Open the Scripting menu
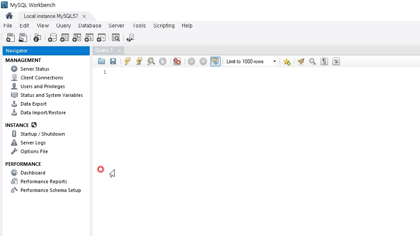The height and width of the screenshot is (236, 420). 164,26
